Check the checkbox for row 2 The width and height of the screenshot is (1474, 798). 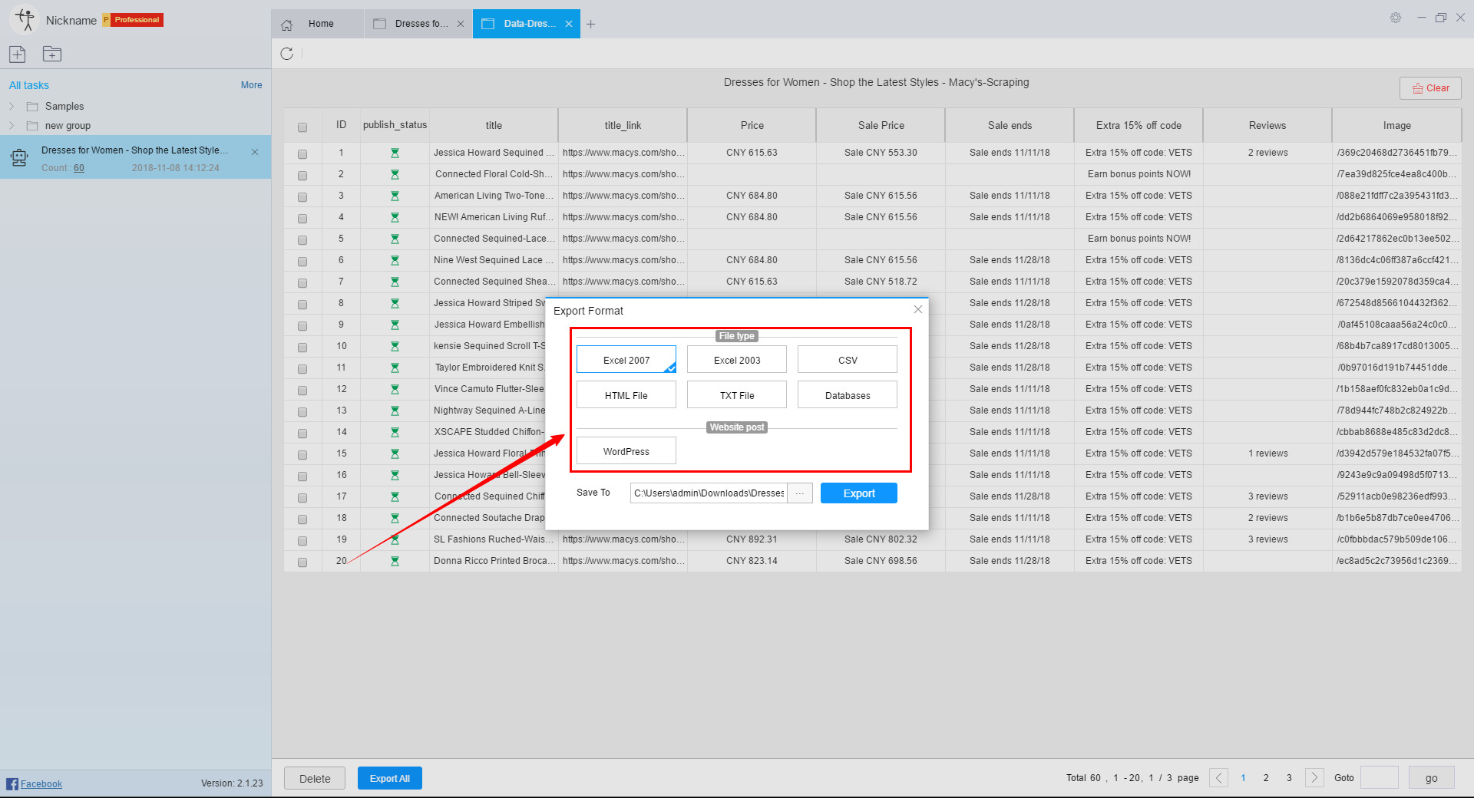pos(302,176)
